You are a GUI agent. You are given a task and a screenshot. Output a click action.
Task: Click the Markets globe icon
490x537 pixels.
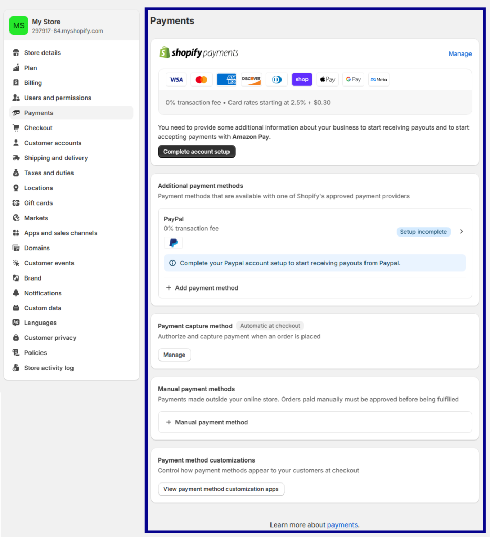pos(16,218)
